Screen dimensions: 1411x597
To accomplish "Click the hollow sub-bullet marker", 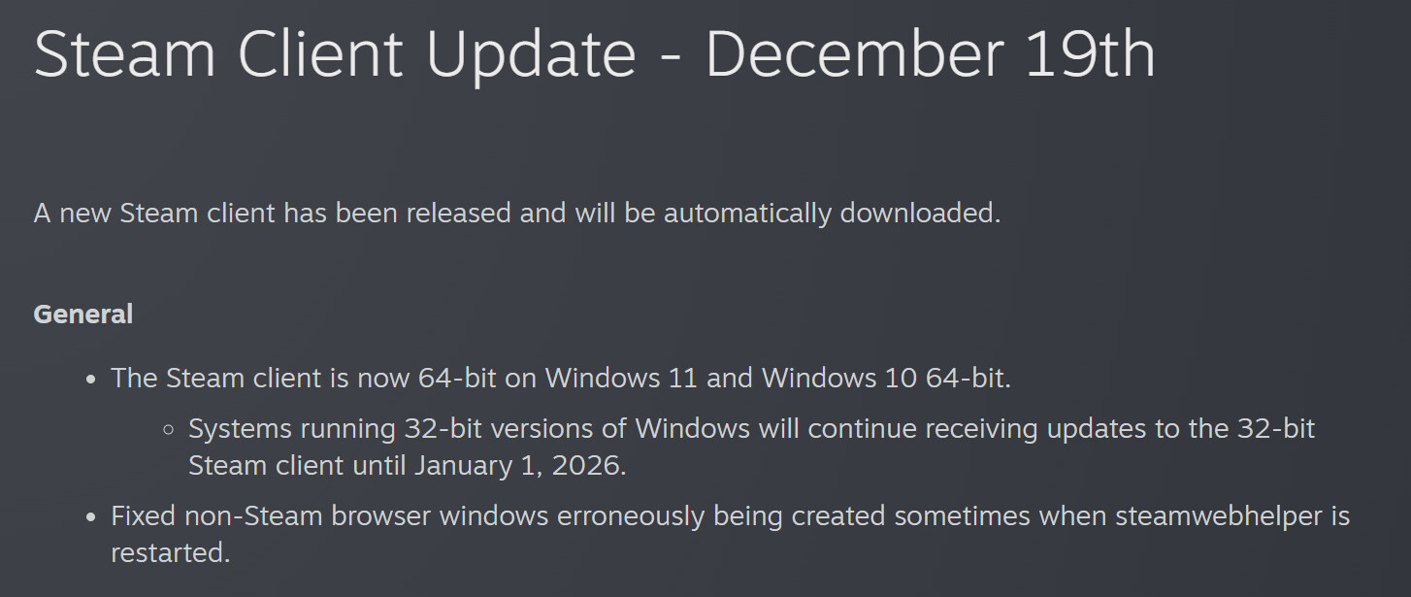I will [169, 429].
